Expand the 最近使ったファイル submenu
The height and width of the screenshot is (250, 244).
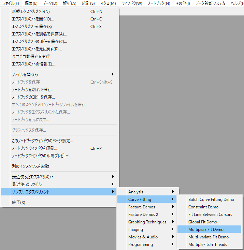[59, 184]
